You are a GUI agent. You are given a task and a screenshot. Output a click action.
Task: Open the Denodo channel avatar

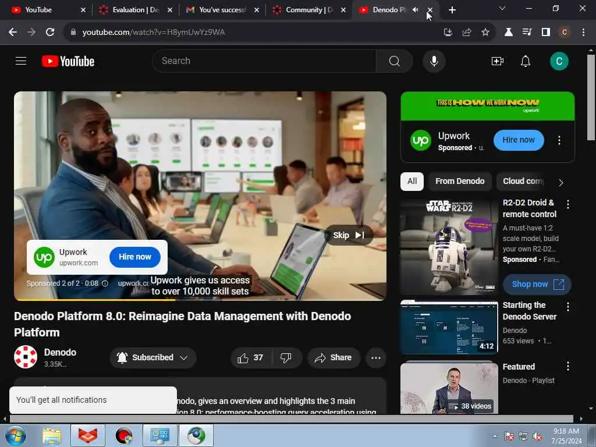26,357
